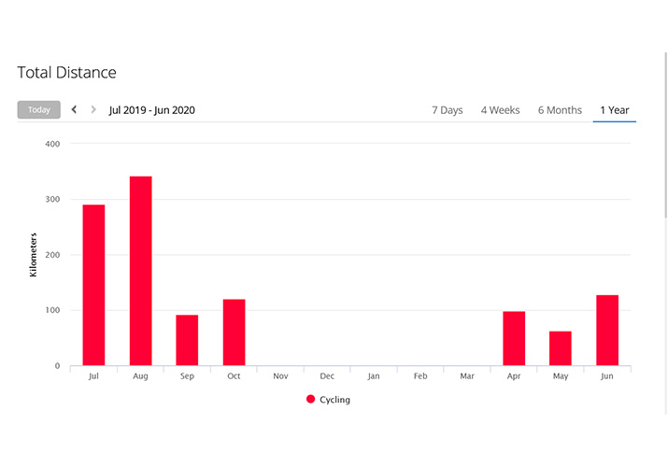Open the 6 Months range tab
This screenshot has width=668, height=467.
(560, 110)
